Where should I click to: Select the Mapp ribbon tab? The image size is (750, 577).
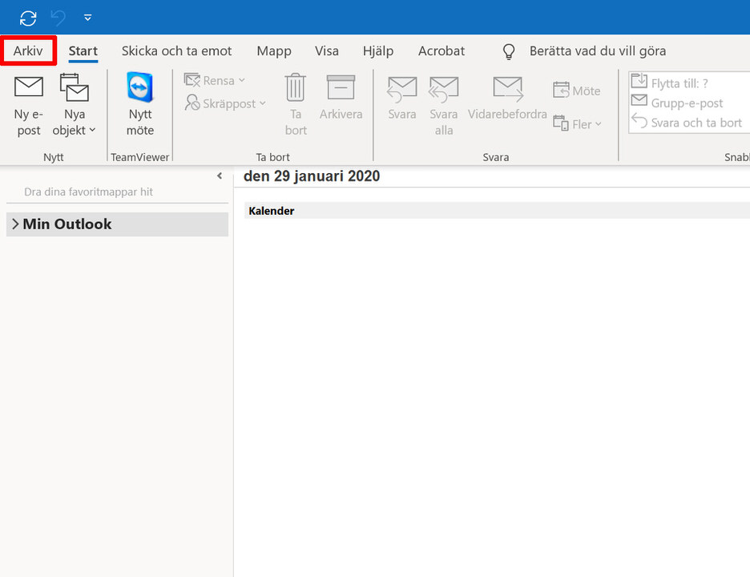coord(274,50)
